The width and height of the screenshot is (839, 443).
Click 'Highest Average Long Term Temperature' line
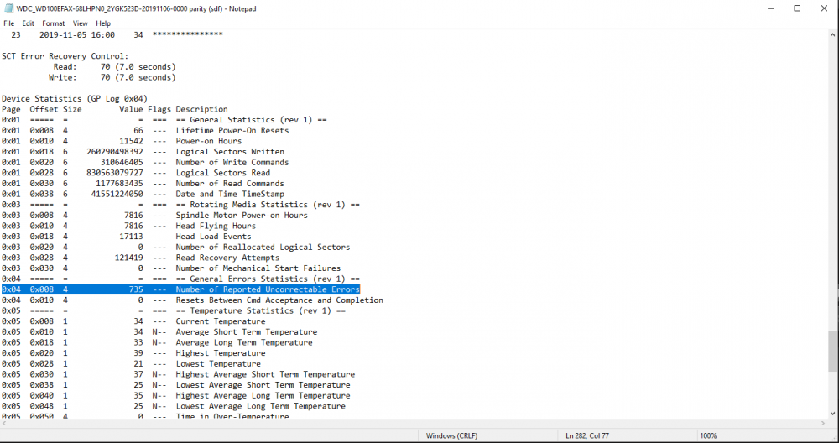click(x=175, y=395)
